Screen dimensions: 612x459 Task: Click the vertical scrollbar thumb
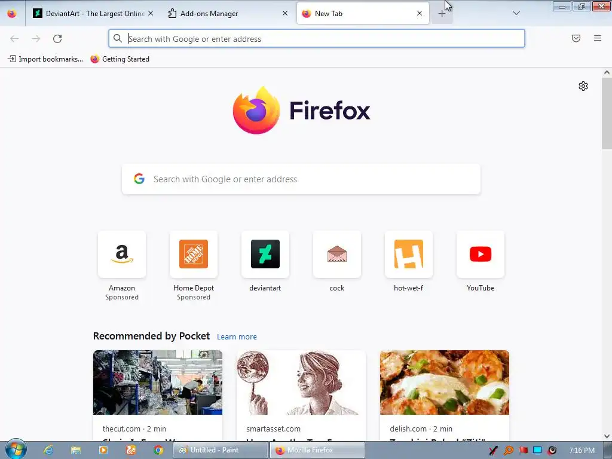[607, 113]
